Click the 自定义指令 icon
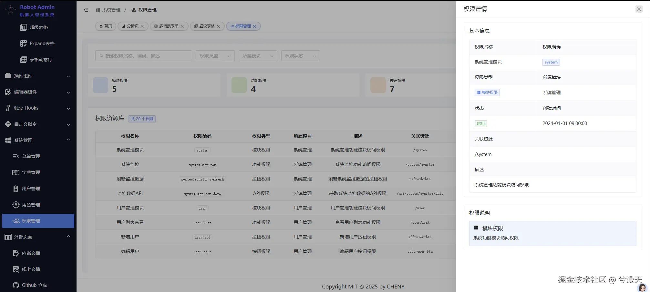The height and width of the screenshot is (292, 650). tap(8, 124)
